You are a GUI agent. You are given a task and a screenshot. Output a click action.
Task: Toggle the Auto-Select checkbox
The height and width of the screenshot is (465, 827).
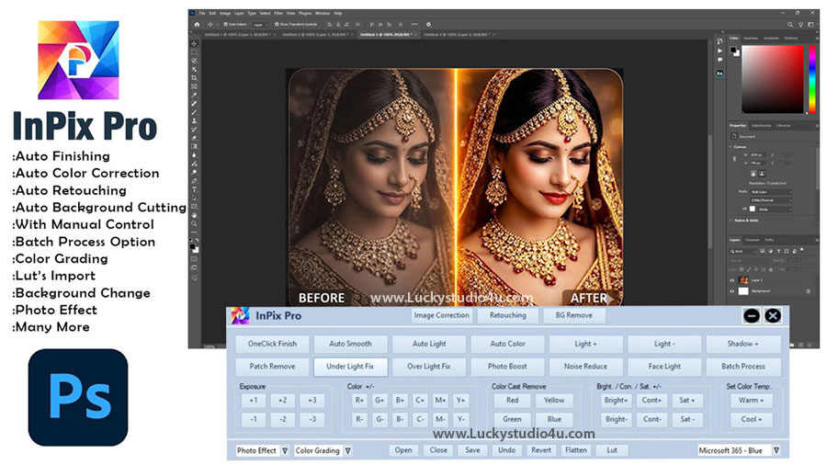(x=226, y=24)
